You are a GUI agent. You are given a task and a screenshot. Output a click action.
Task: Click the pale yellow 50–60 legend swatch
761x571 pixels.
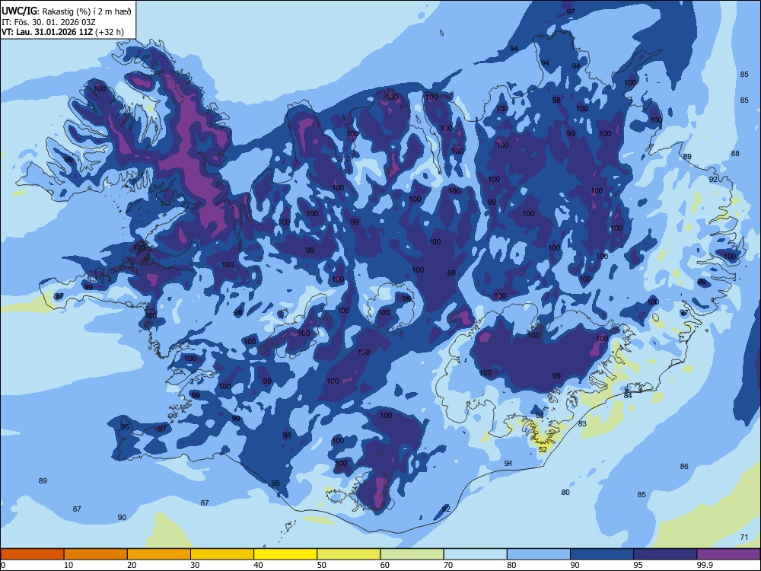pos(349,554)
